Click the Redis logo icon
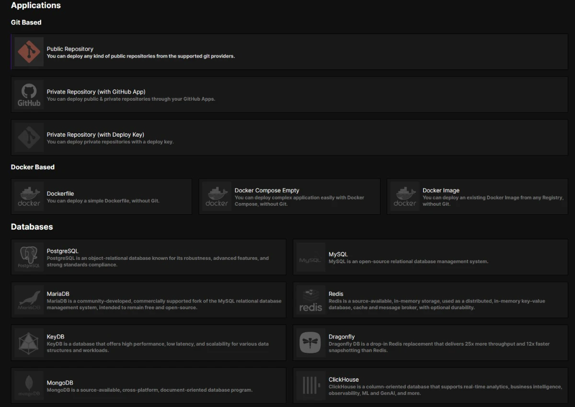The image size is (575, 407). point(310,300)
